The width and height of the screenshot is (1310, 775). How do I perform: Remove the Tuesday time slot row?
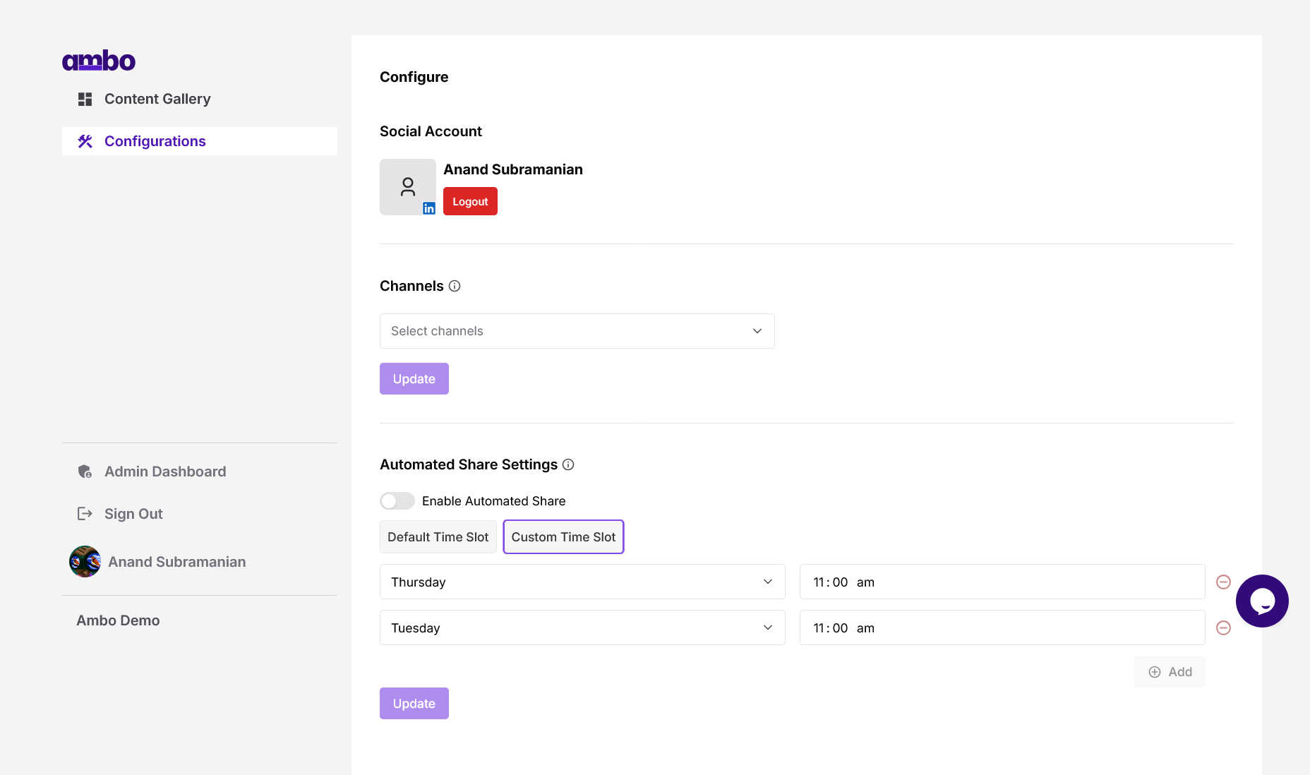[1223, 627]
